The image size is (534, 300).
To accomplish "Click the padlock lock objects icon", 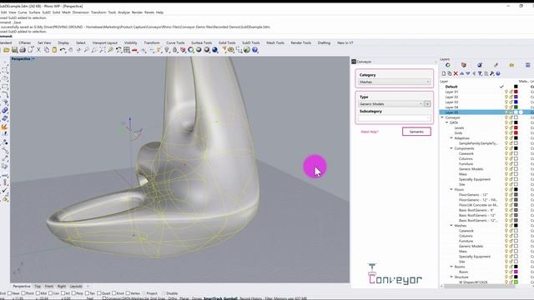I will point(174,50).
